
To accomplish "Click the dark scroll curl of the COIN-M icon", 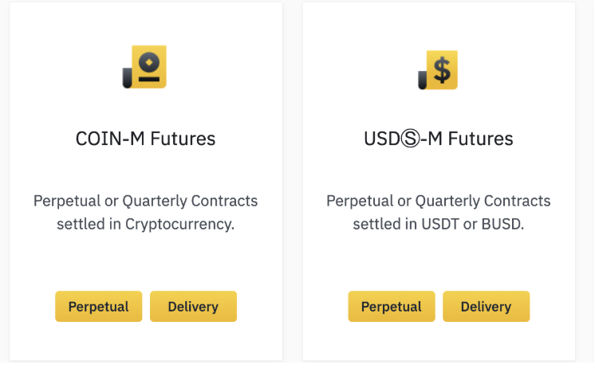I will (x=127, y=77).
